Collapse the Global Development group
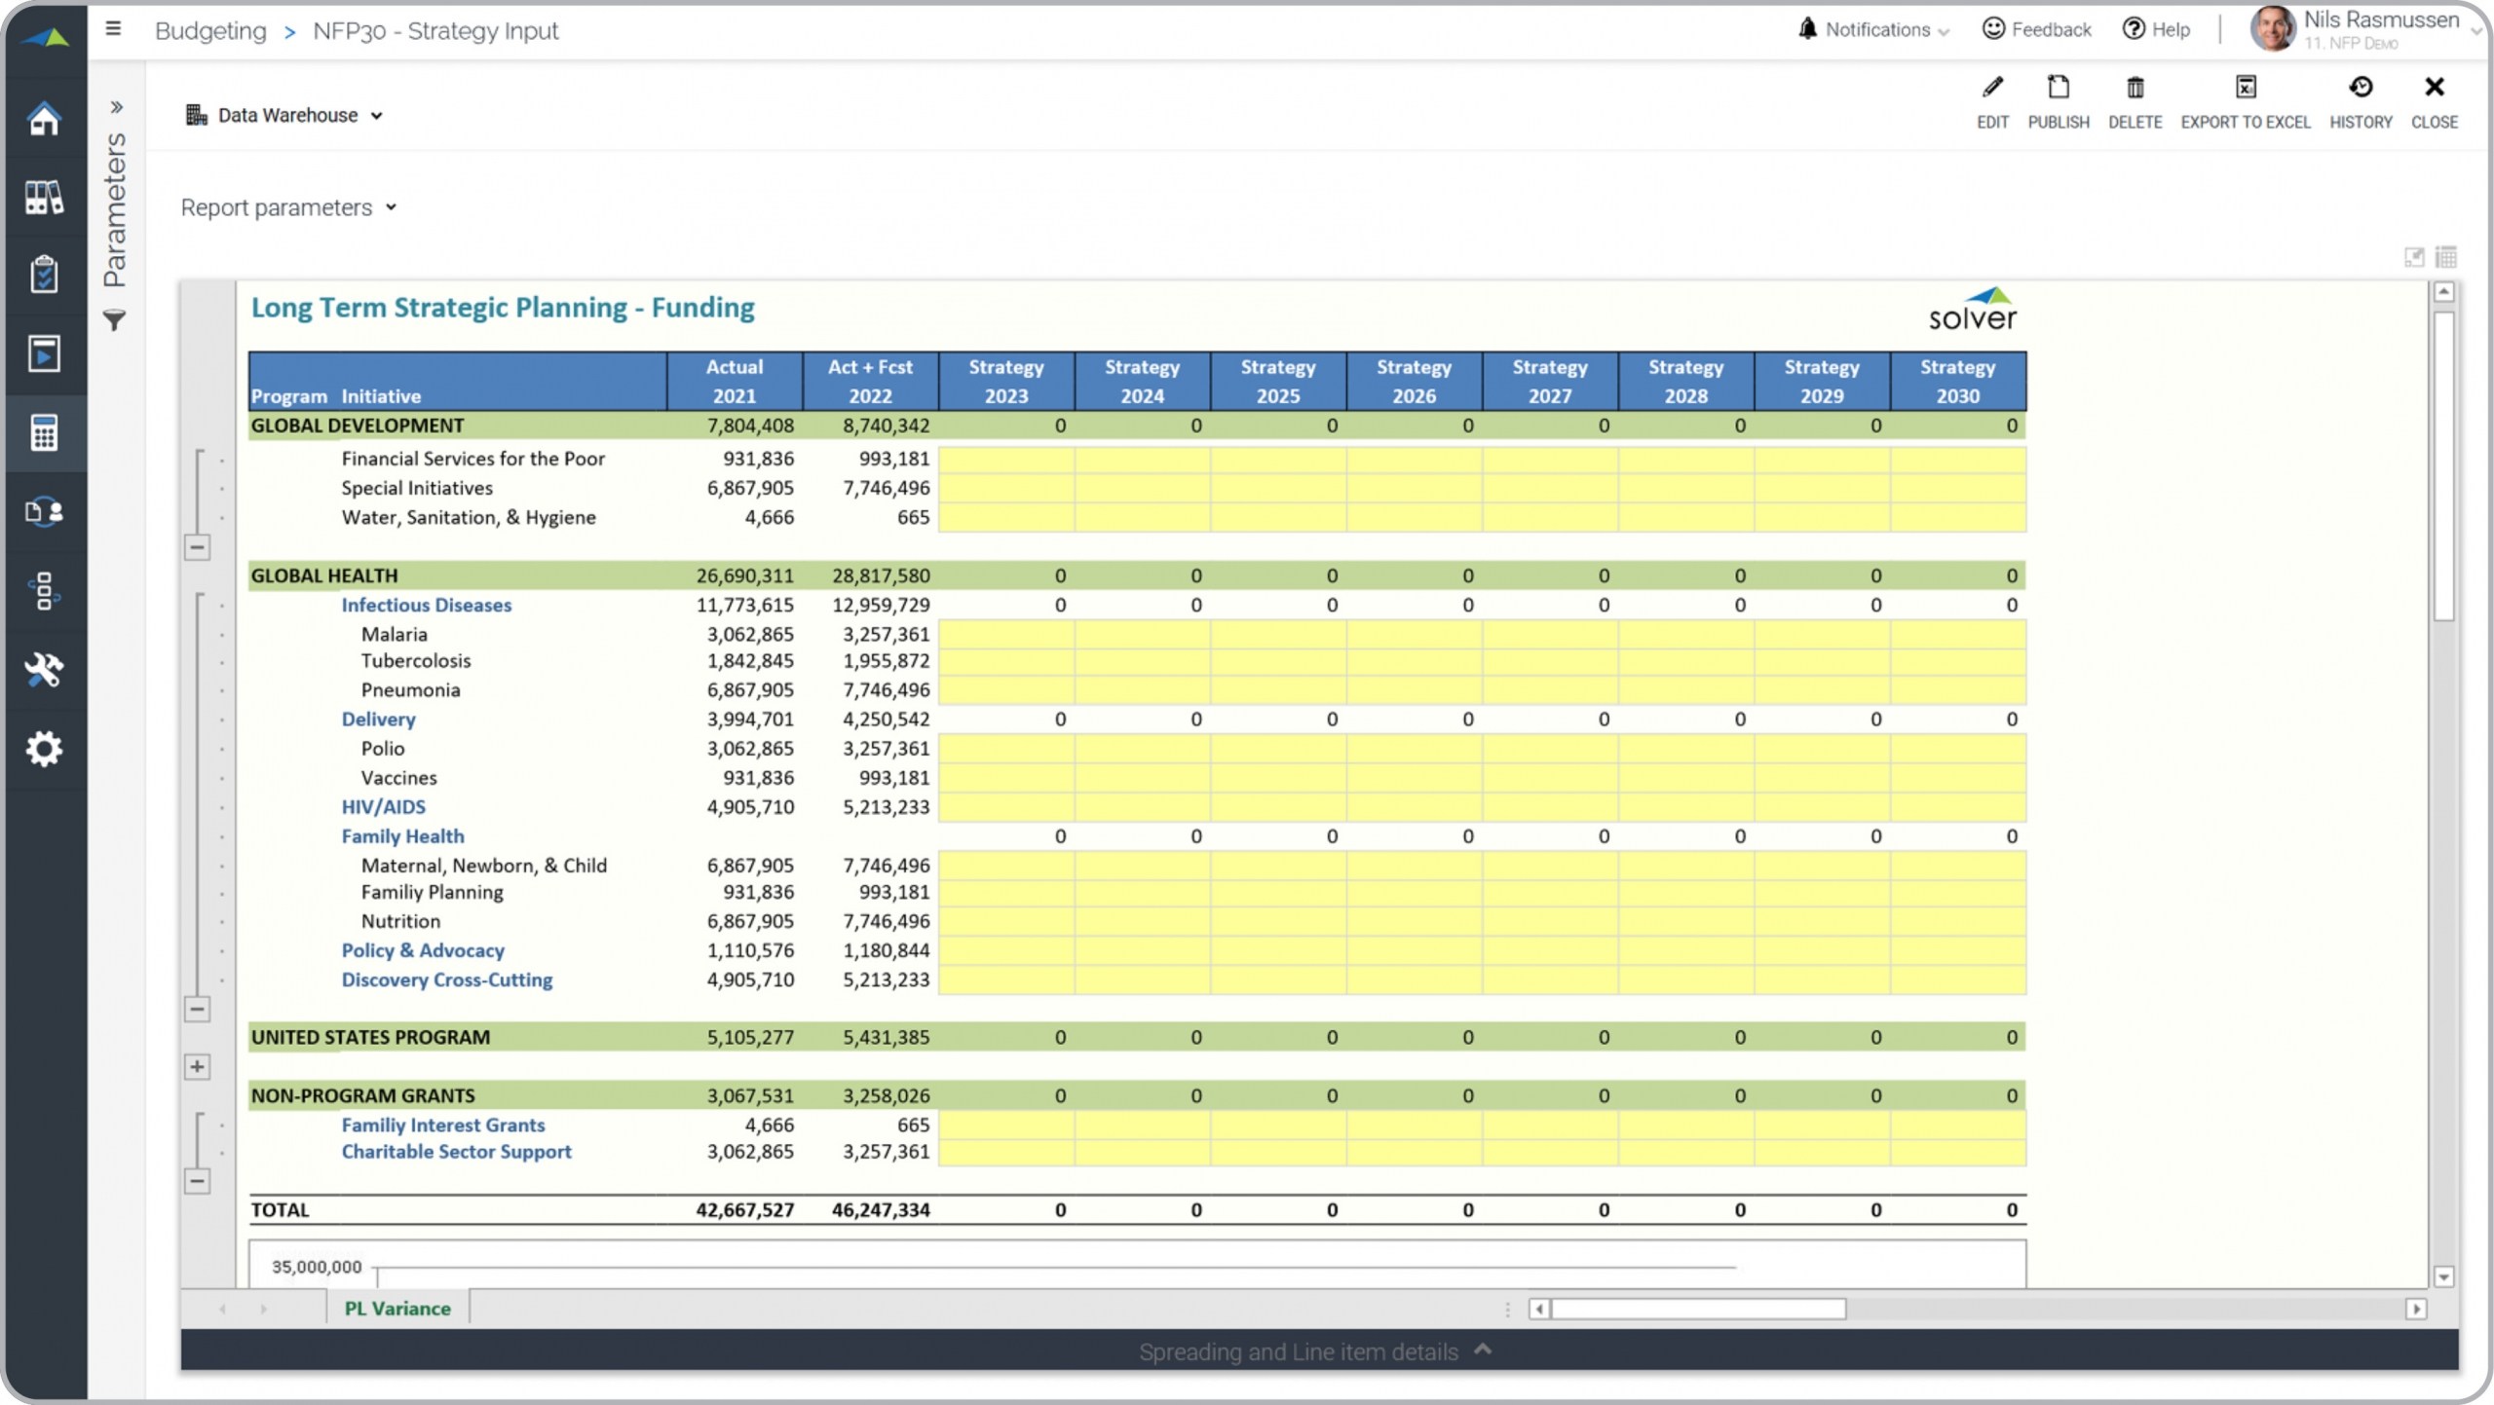2494x1405 pixels. tap(197, 547)
